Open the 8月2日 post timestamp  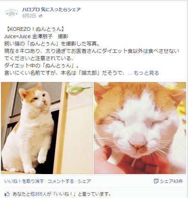[29, 16]
